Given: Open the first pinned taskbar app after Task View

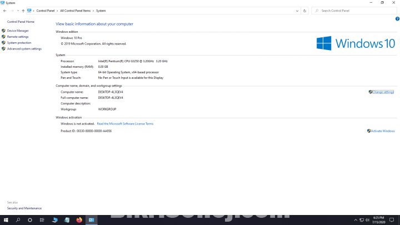Looking at the screenshot, I should coord(54,220).
